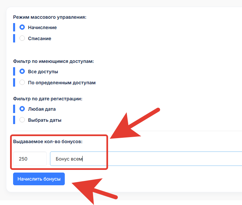Click the Выбрать даты label text
This screenshot has height=205, width=242.
point(45,120)
